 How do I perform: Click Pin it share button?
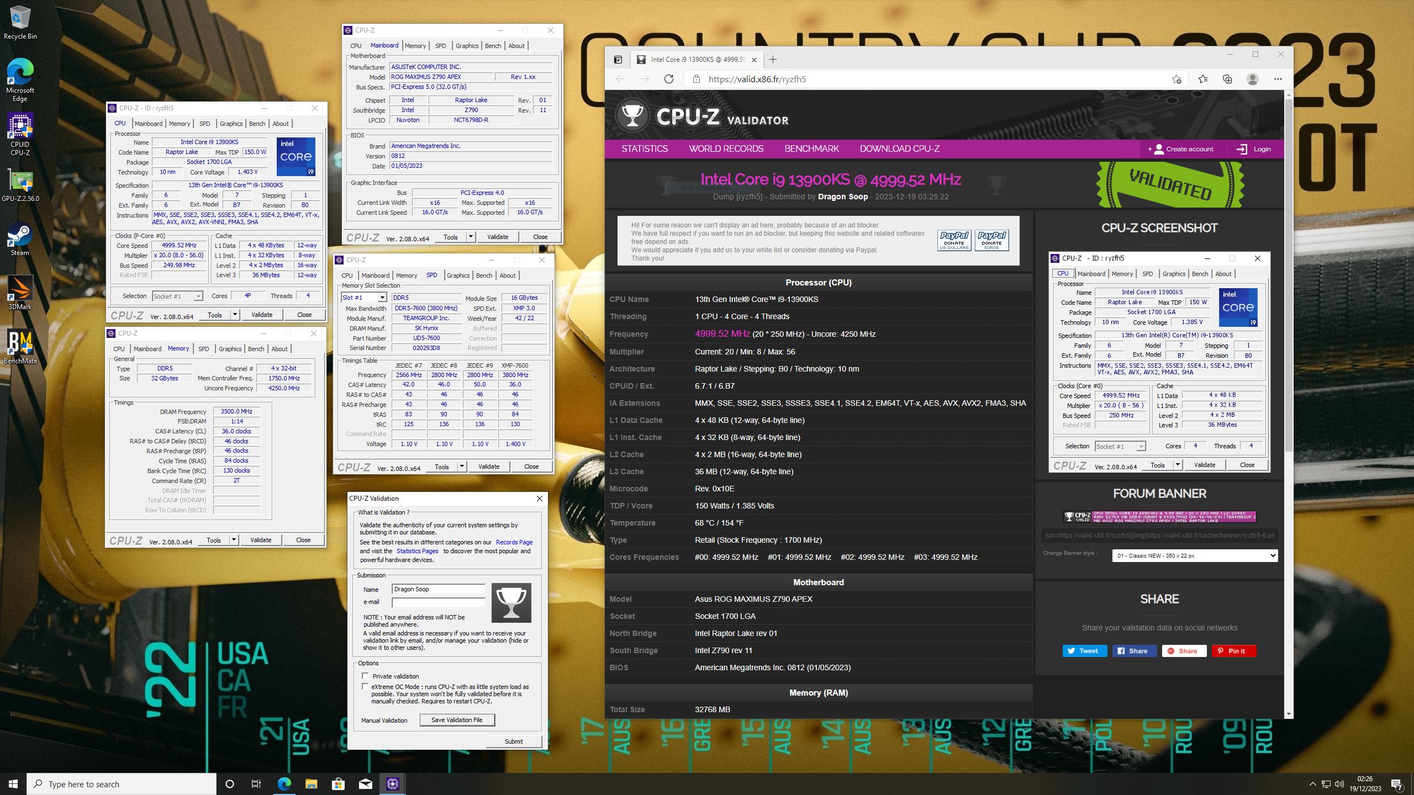click(1234, 651)
